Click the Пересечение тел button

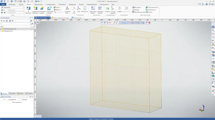pyautogui.click(x=152, y=7)
